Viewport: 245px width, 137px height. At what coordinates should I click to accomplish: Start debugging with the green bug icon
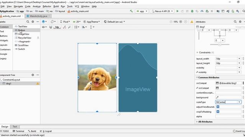pos(192,11)
